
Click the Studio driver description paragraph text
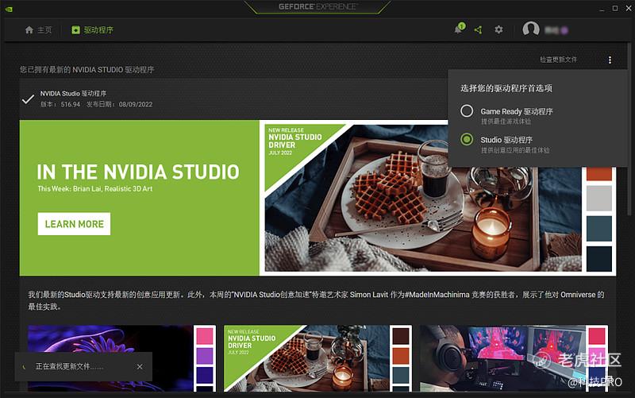pyautogui.click(x=316, y=300)
